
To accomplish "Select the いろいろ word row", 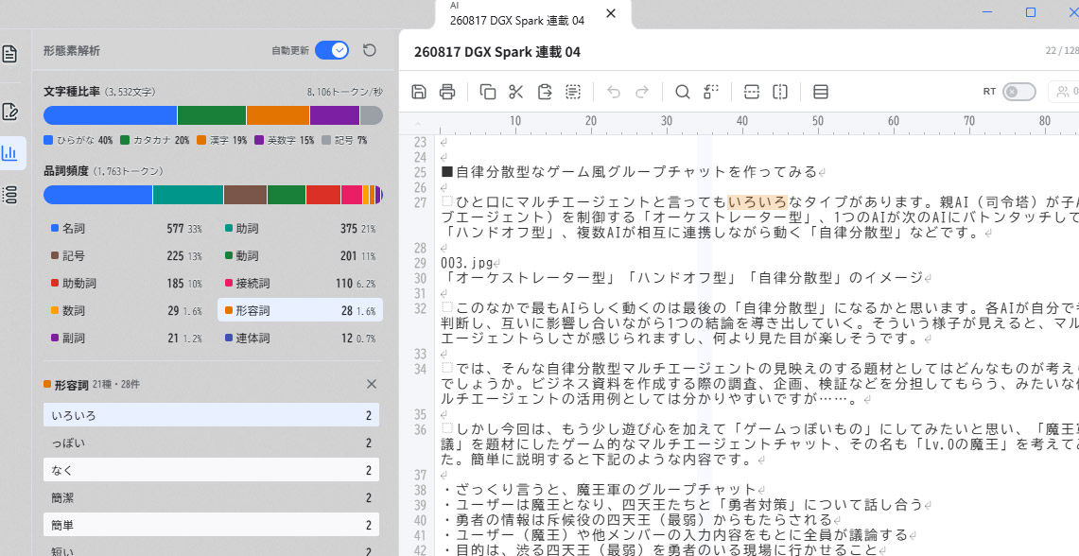I will pyautogui.click(x=211, y=416).
